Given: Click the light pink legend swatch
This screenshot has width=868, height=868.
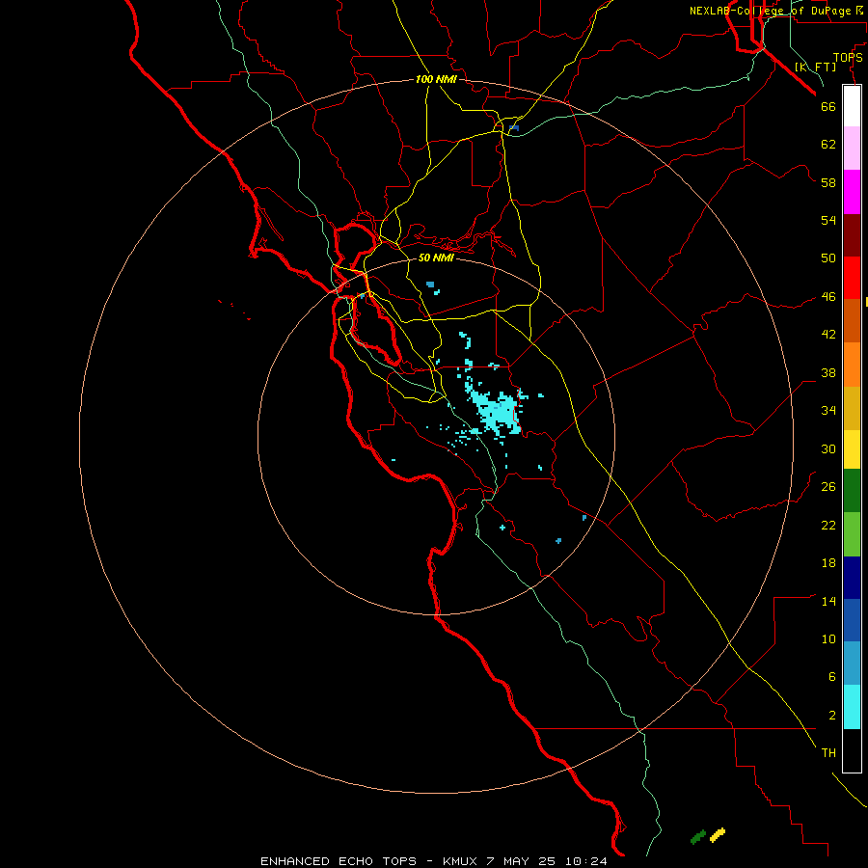Looking at the screenshot, I should (x=852, y=148).
